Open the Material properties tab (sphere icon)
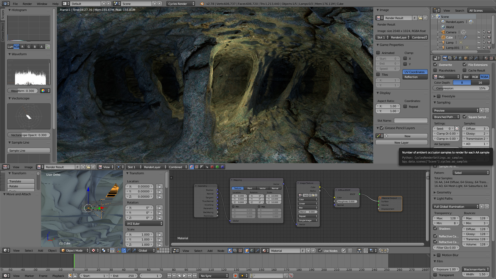496x279 pixels. [x=486, y=58]
